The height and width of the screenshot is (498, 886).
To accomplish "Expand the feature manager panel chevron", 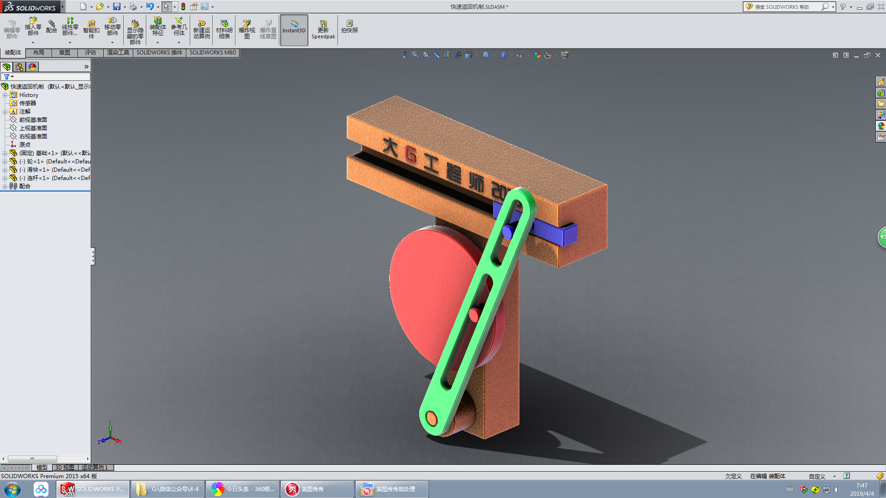I will [x=86, y=67].
